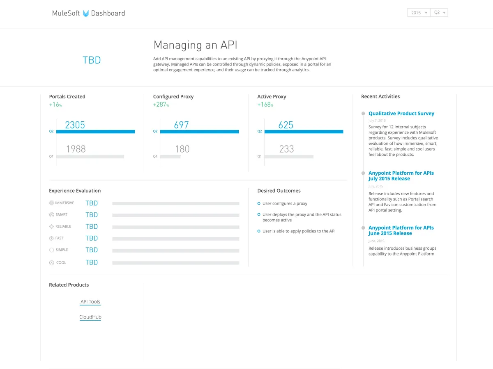Expand the Q2 quarter dropdown
The height and width of the screenshot is (369, 493).
pos(439,13)
